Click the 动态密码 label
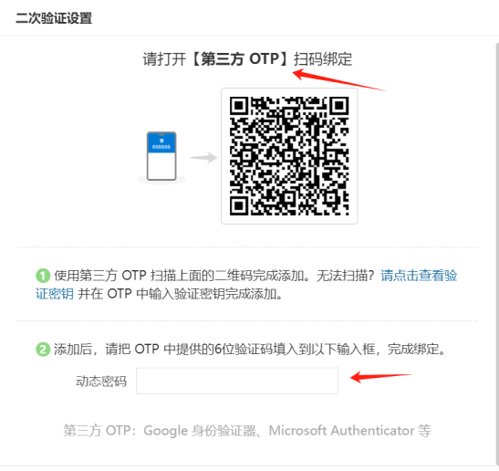This screenshot has height=471, width=499. 101,382
